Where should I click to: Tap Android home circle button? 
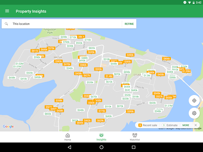(x=101, y=147)
